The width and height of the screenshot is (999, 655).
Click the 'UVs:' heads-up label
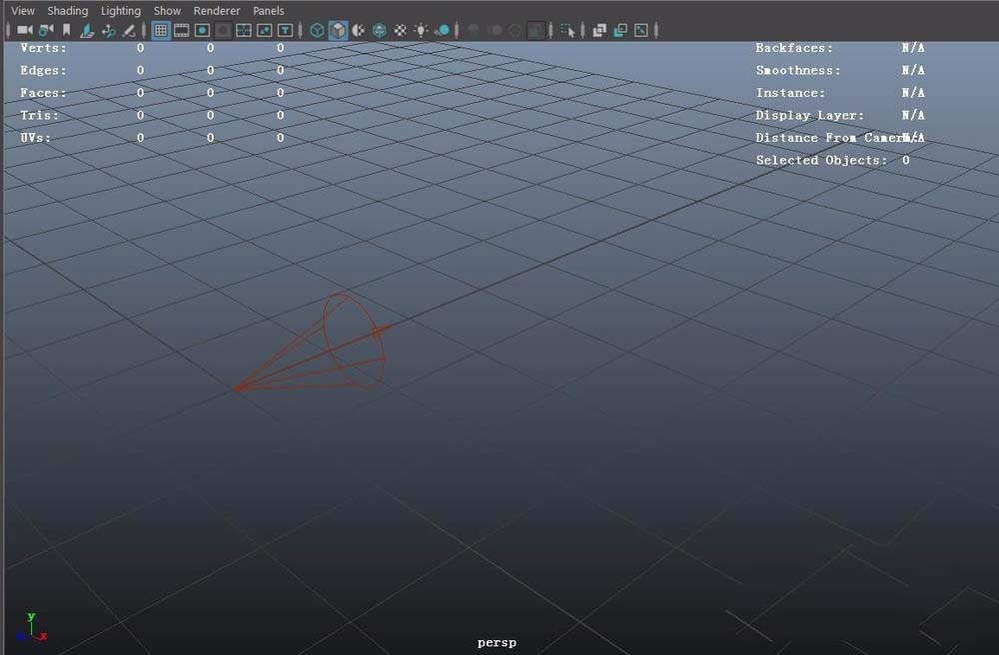(35, 138)
